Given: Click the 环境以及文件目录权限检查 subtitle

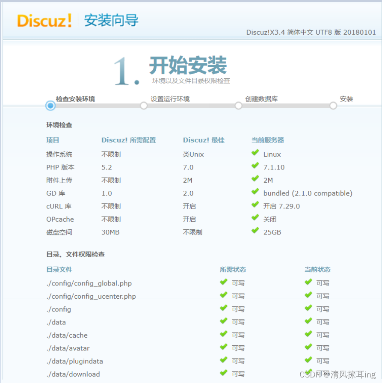Looking at the screenshot, I should [191, 81].
